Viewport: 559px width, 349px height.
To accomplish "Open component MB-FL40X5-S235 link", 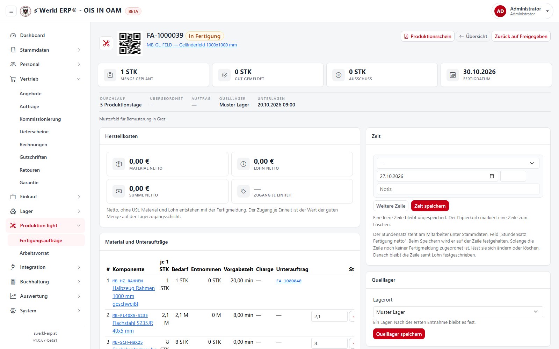I will coord(130,315).
